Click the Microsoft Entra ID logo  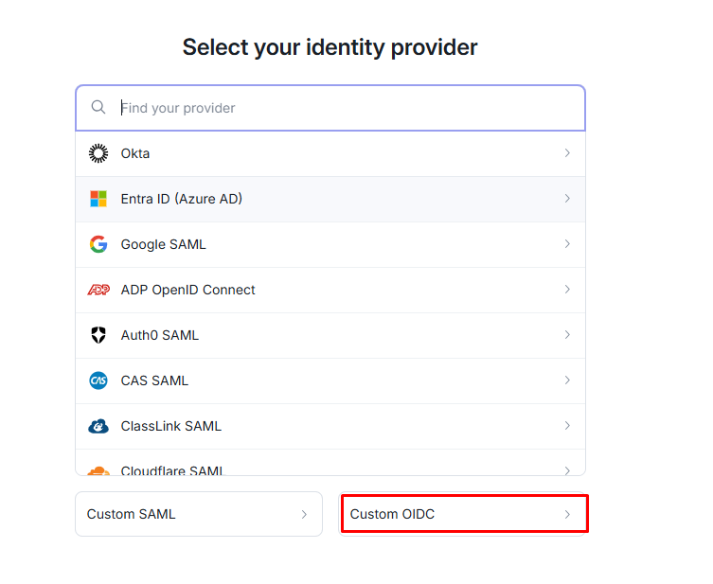click(x=98, y=199)
